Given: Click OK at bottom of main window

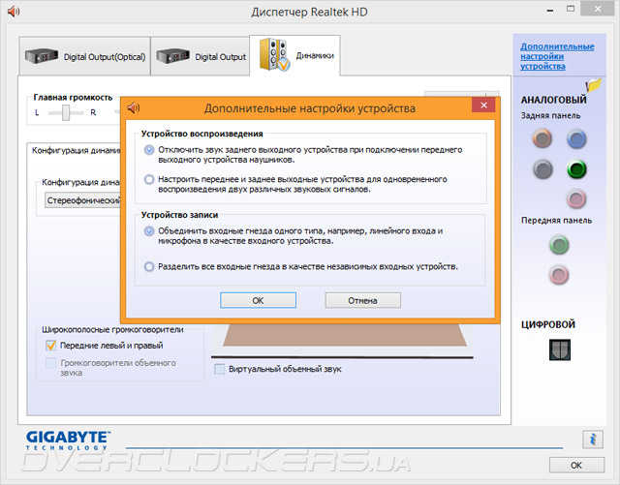Looking at the screenshot, I should (576, 466).
